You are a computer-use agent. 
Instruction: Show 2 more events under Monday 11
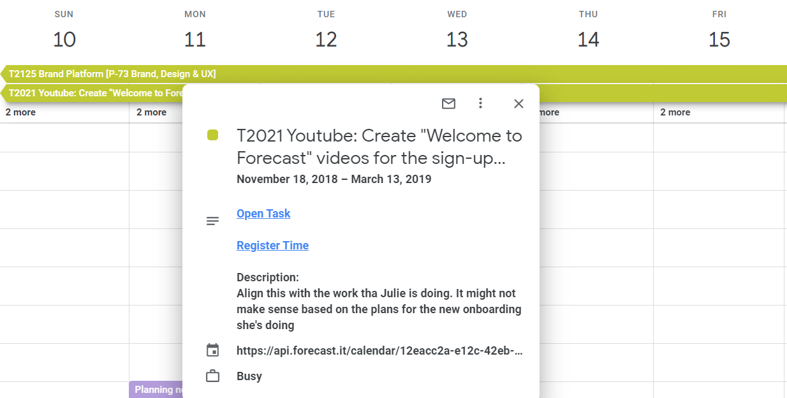pyautogui.click(x=151, y=112)
